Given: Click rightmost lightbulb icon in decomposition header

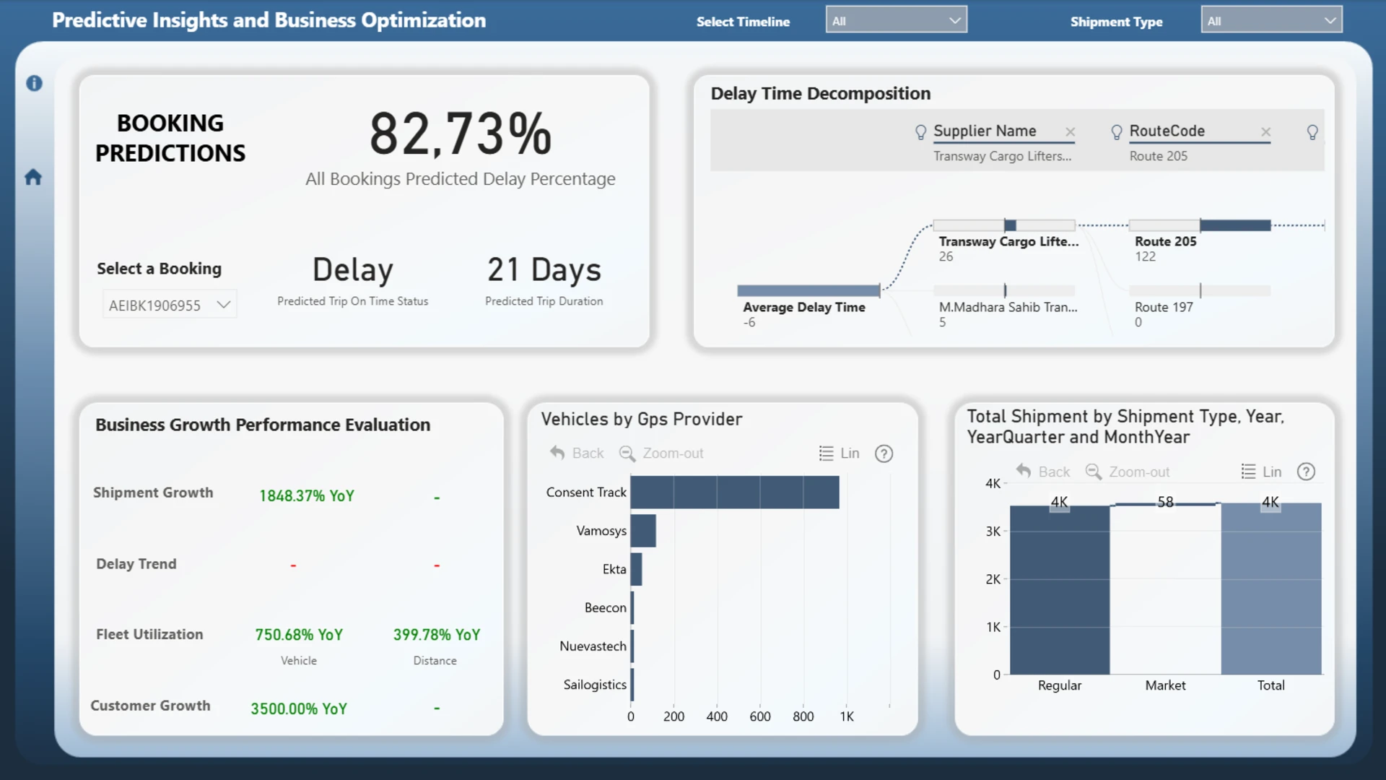Looking at the screenshot, I should coord(1312,131).
